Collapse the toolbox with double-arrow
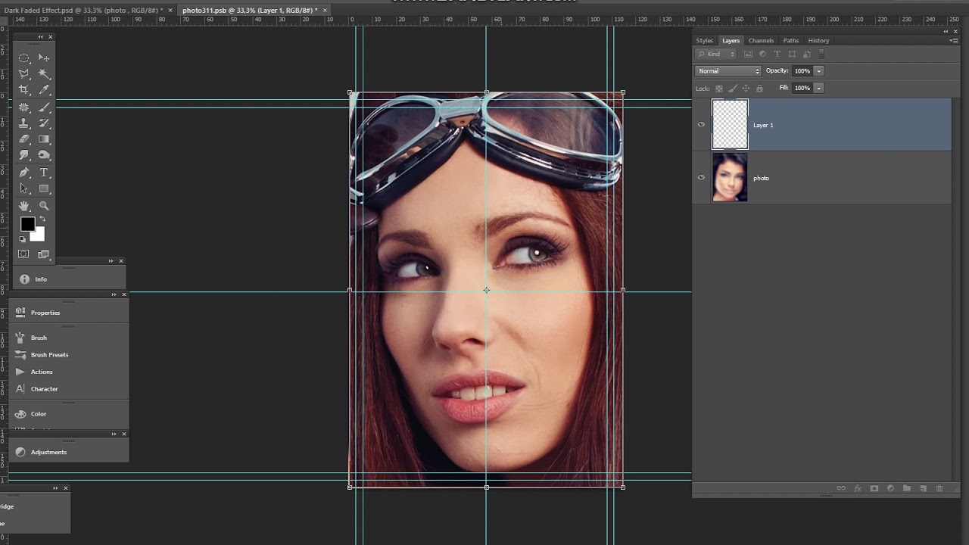 click(41, 37)
